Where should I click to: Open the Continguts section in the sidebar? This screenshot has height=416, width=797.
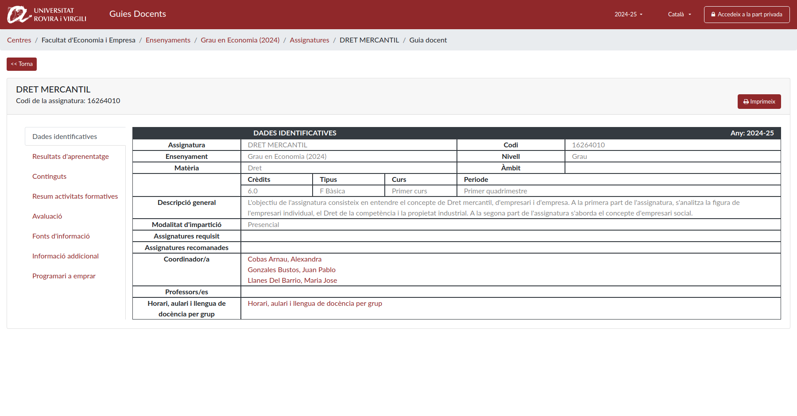tap(49, 176)
